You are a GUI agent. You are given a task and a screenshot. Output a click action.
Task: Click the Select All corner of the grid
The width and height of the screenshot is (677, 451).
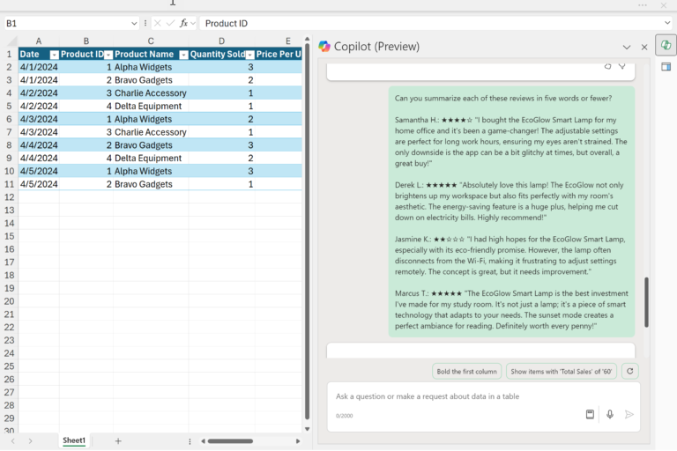tap(11, 41)
